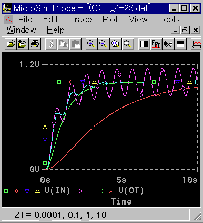Click the Zoom Fit magnifier icon
Viewport: 203px width, 223px height.
click(128, 44)
